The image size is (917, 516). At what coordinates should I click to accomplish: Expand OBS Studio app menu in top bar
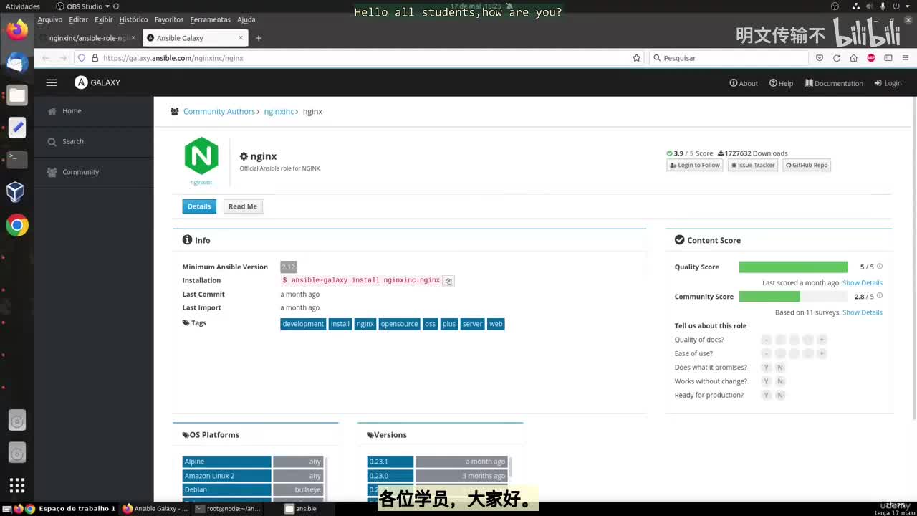pyautogui.click(x=83, y=6)
